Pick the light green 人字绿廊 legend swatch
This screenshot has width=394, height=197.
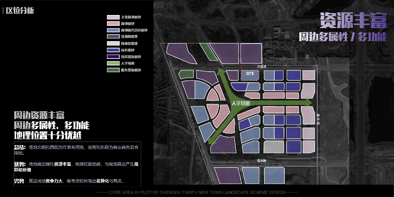[113, 63]
